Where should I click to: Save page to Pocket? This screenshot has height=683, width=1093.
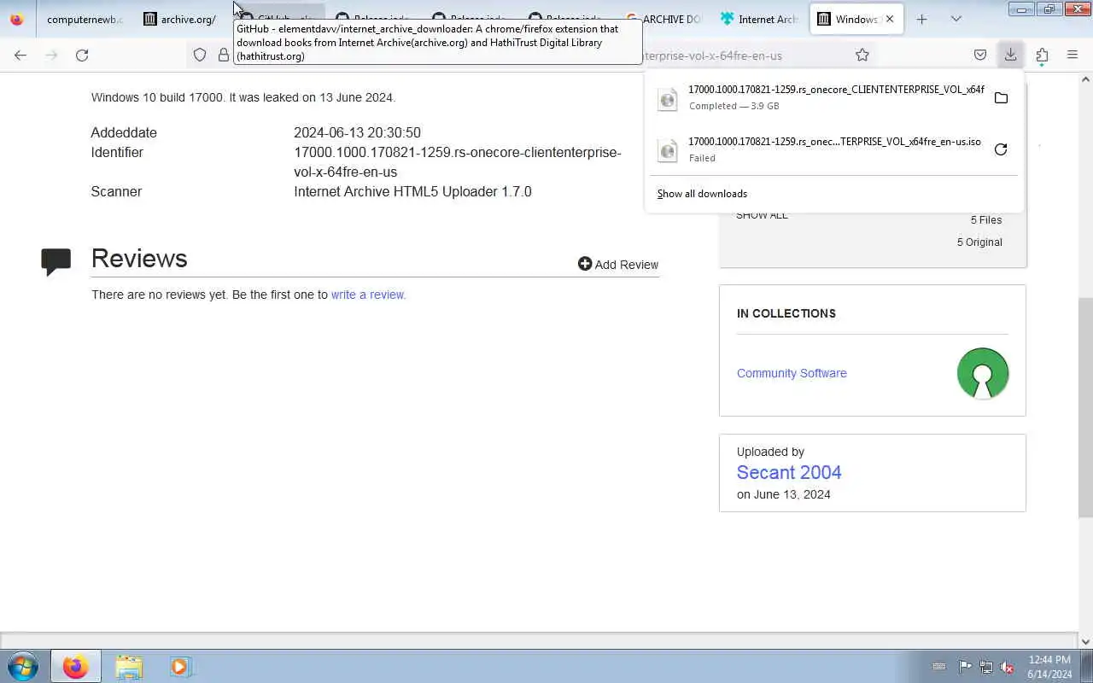pyautogui.click(x=980, y=55)
